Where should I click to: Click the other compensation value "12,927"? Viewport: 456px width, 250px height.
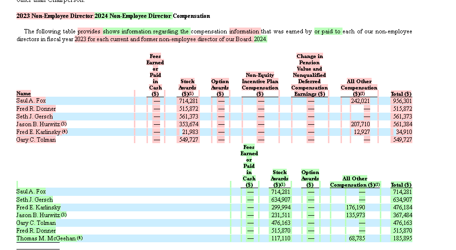[x=361, y=132]
